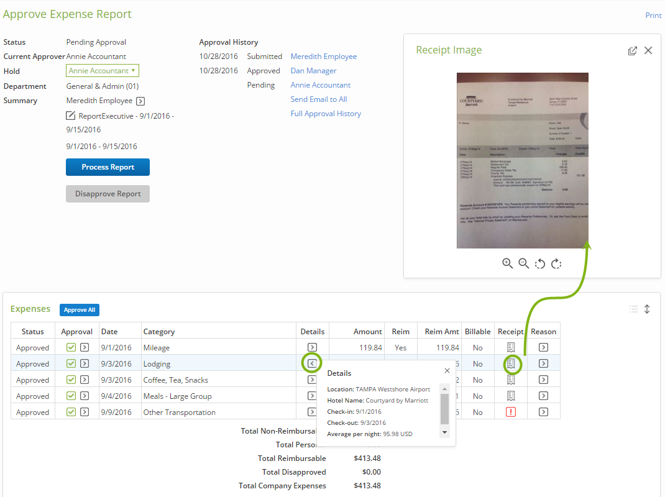Expand the Details arrow for Mileage
This screenshot has width=665, height=497.
(312, 347)
